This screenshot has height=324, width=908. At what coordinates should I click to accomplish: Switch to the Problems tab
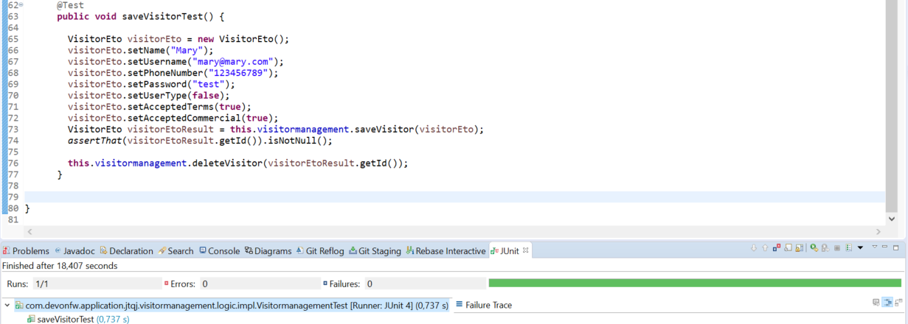click(26, 250)
